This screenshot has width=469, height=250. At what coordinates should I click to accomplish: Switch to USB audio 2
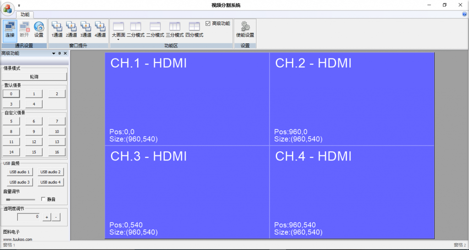tap(50, 172)
